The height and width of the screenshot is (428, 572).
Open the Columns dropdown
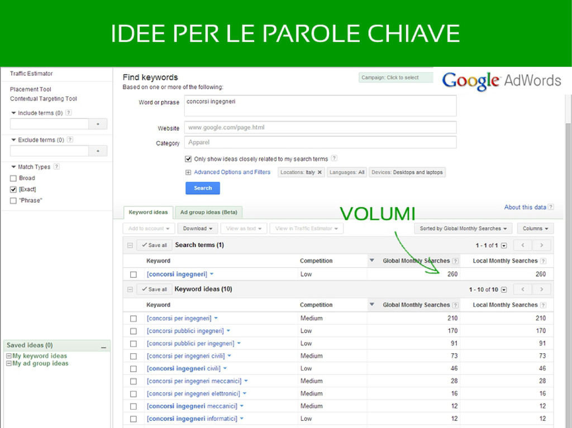(536, 229)
